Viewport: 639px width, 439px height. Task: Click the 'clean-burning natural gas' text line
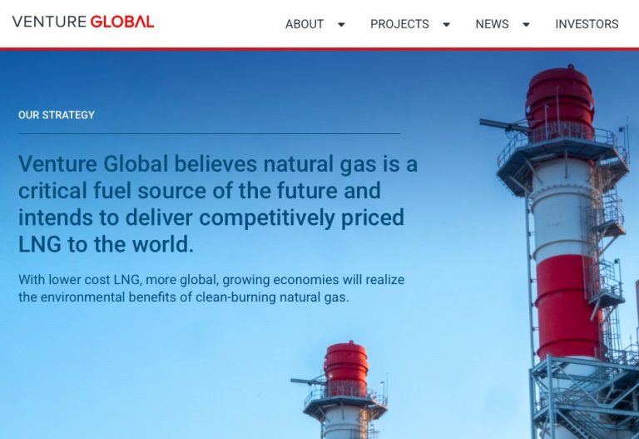coord(184,297)
